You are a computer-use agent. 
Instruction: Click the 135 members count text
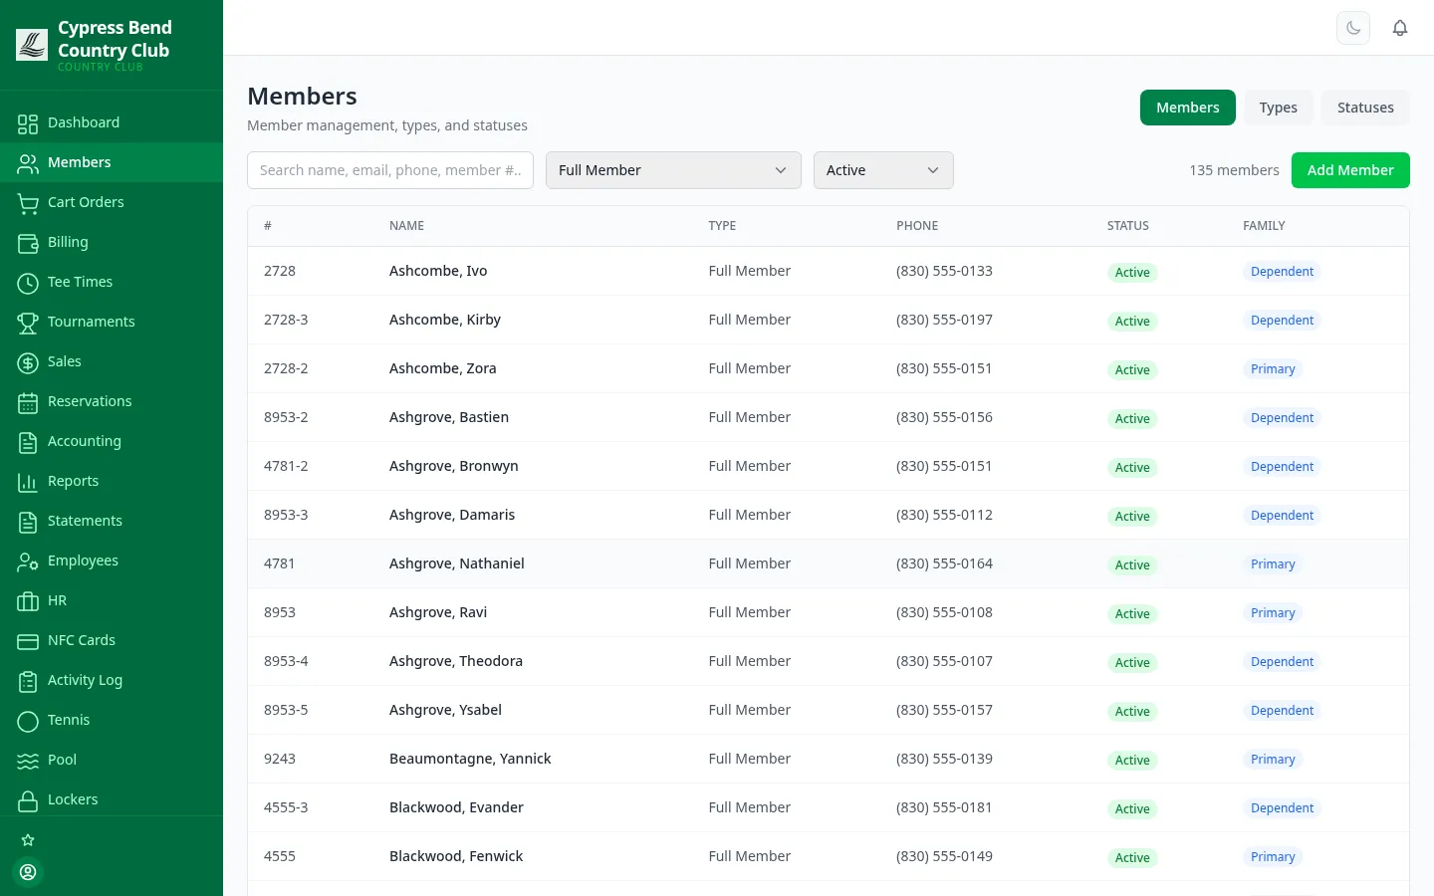(x=1234, y=170)
